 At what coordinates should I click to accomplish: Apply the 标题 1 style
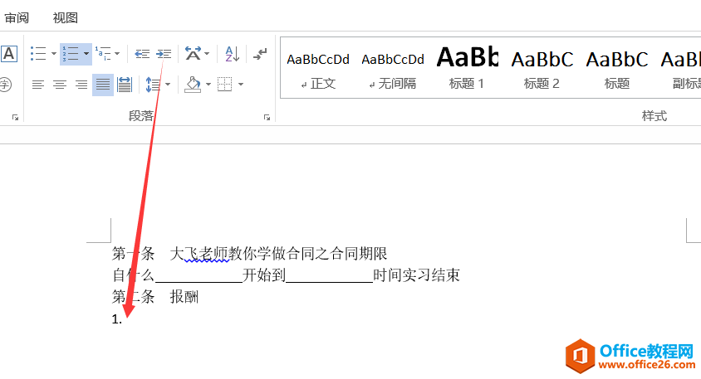tap(467, 68)
